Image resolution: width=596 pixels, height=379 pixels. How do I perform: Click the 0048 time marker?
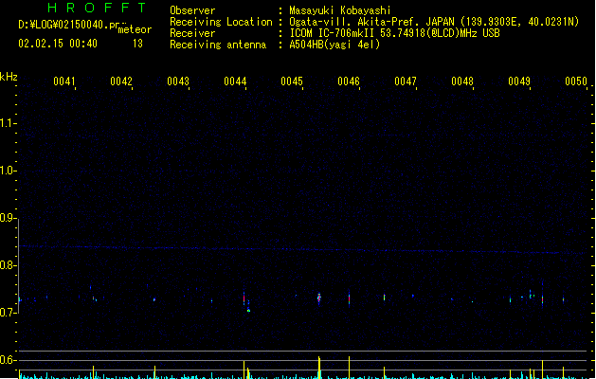[462, 81]
